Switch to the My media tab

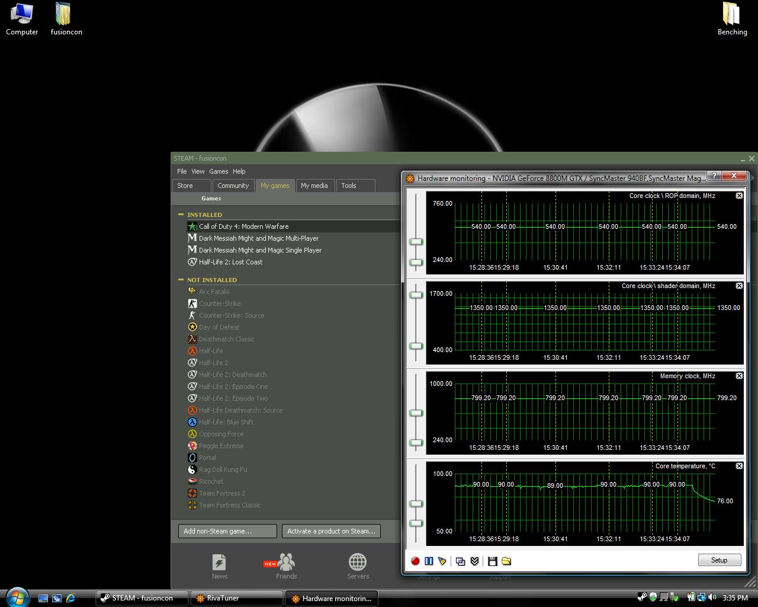314,186
